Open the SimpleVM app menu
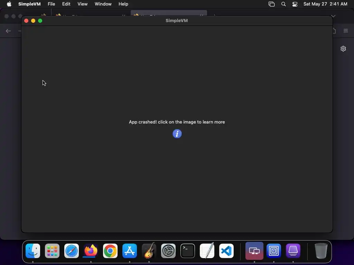The width and height of the screenshot is (354, 265). point(29,4)
